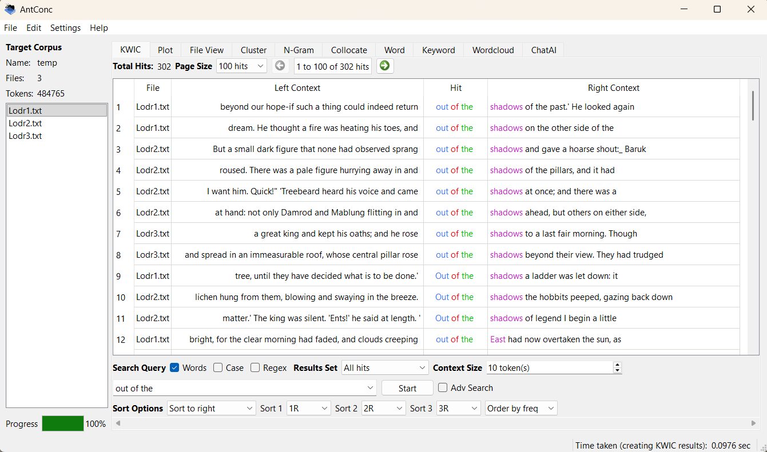Tick the Adv Search checkbox
The image size is (767, 452).
click(443, 388)
